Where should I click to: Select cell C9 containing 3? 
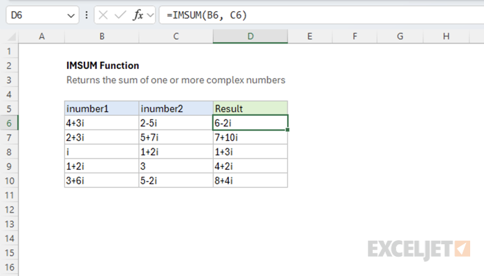176,166
